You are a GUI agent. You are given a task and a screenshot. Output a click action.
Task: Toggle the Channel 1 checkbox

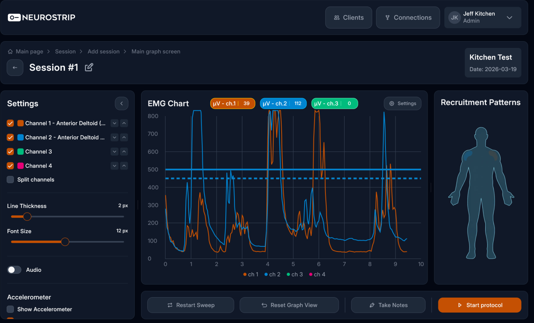pos(10,123)
